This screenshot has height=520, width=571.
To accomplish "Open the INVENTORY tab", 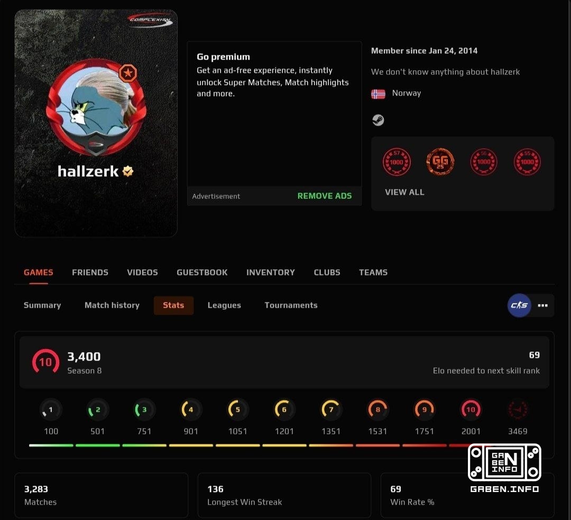I will coord(271,272).
